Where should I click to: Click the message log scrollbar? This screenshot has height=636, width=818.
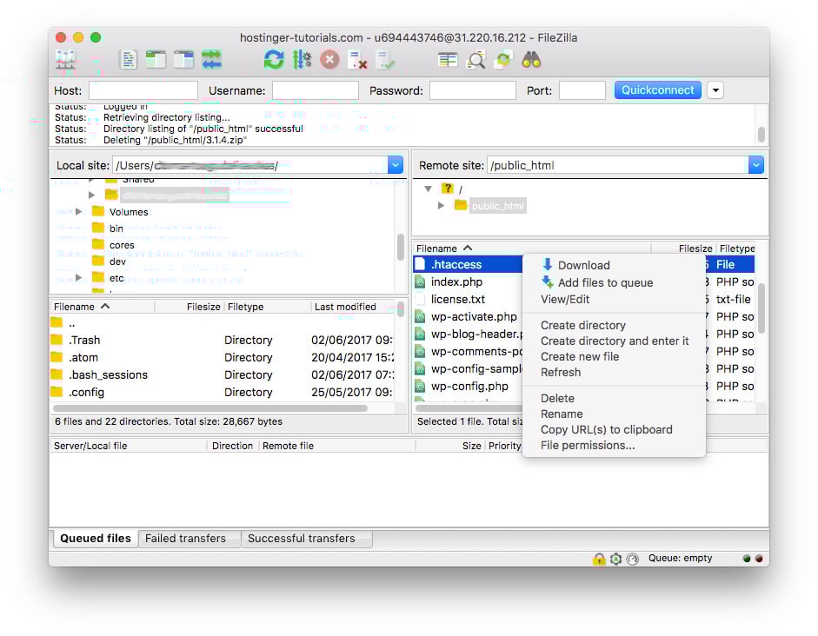[761, 135]
